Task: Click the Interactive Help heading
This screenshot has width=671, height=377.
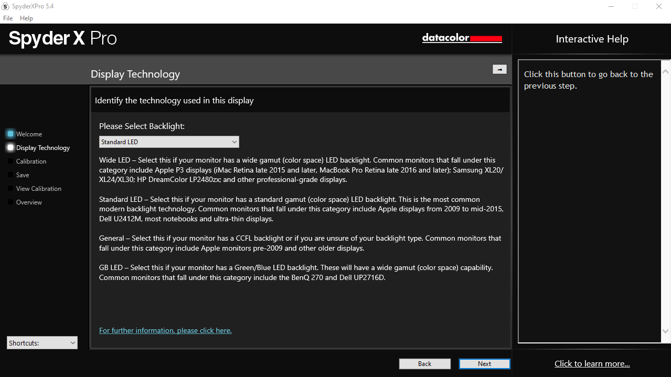Action: [592, 39]
